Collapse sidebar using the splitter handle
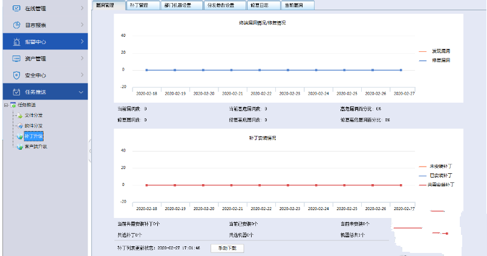The image size is (487, 256). (x=90, y=151)
